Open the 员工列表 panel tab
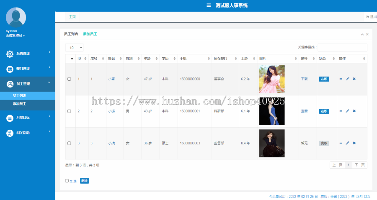This screenshot has width=377, height=200. pyautogui.click(x=71, y=34)
